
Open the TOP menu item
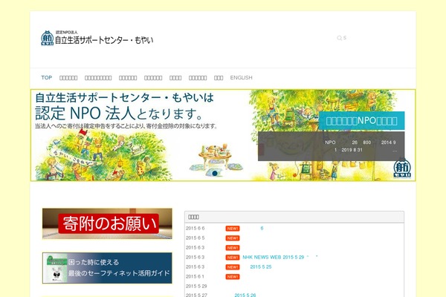47,77
